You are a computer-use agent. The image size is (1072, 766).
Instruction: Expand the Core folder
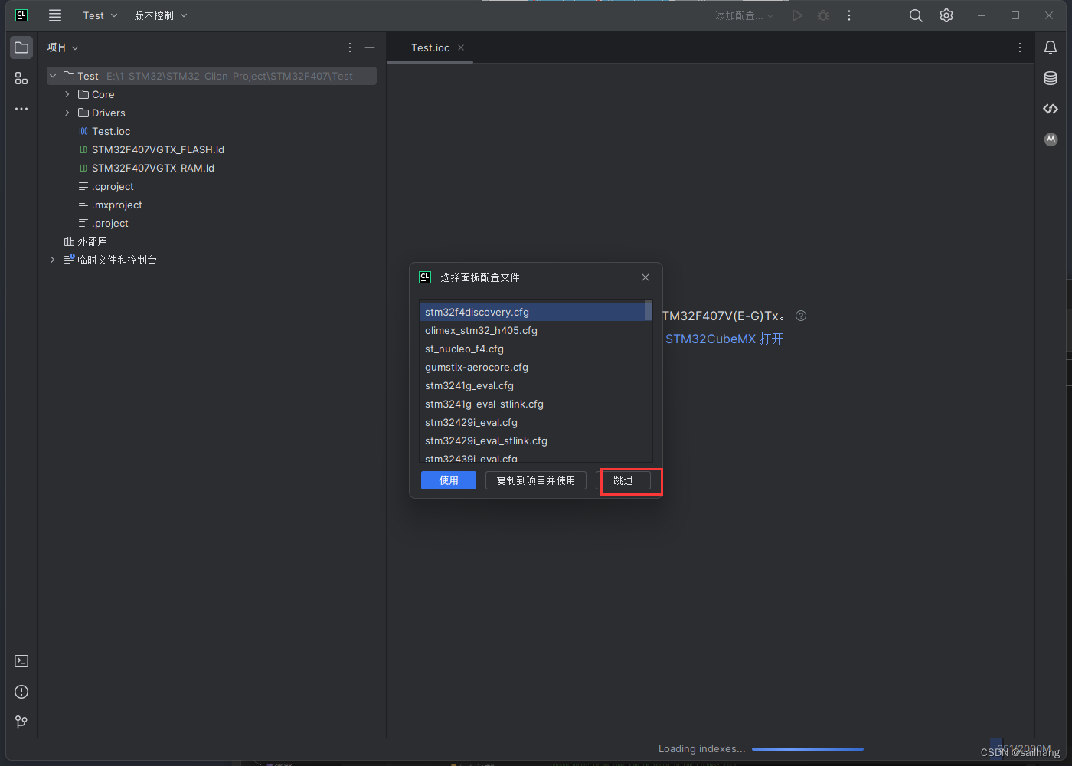click(67, 94)
